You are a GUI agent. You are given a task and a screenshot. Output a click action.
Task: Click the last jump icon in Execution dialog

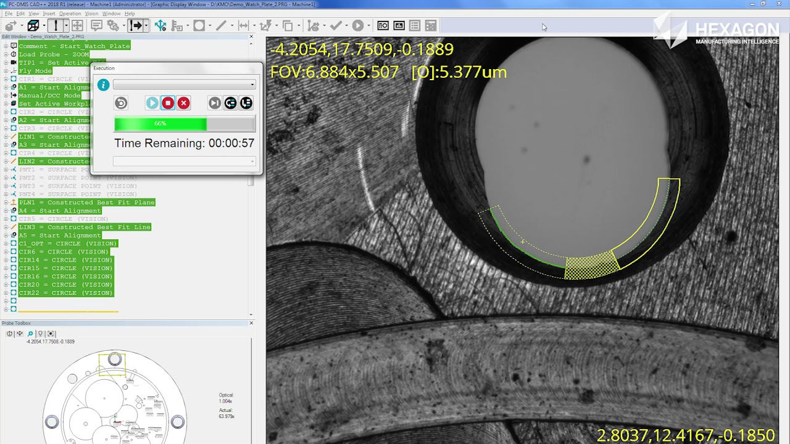coord(246,103)
